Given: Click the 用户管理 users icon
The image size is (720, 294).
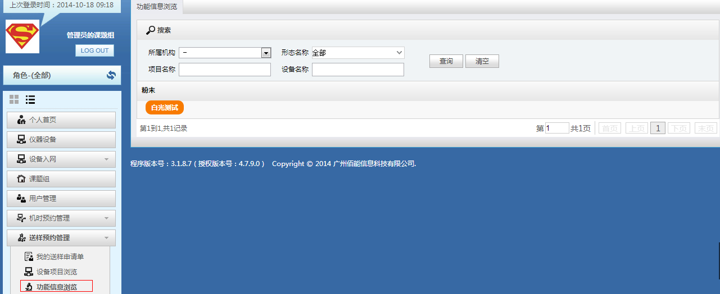Looking at the screenshot, I should (21, 199).
